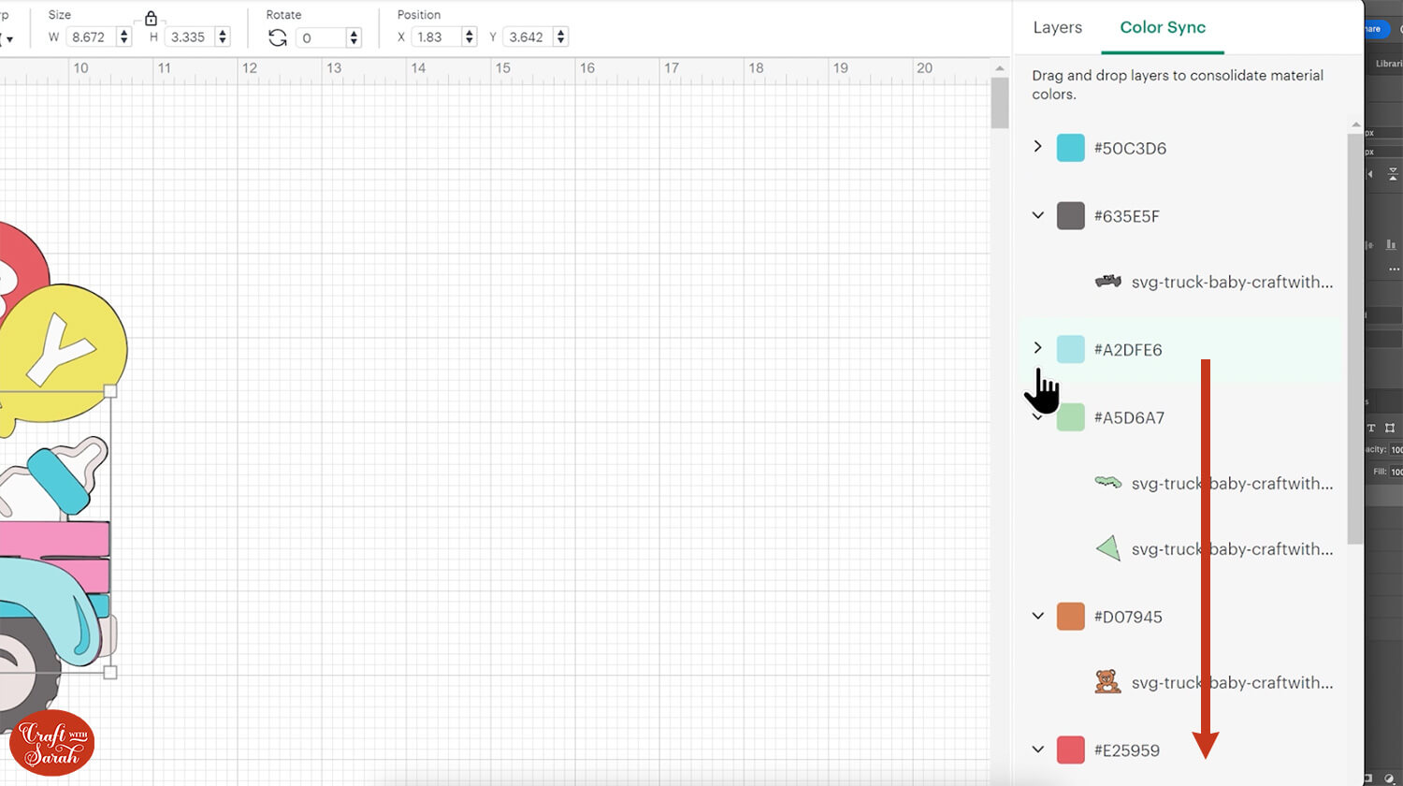Viewport: 1403px width, 786px height.
Task: Expand the #A2DFE6 color group
Action: [1037, 348]
